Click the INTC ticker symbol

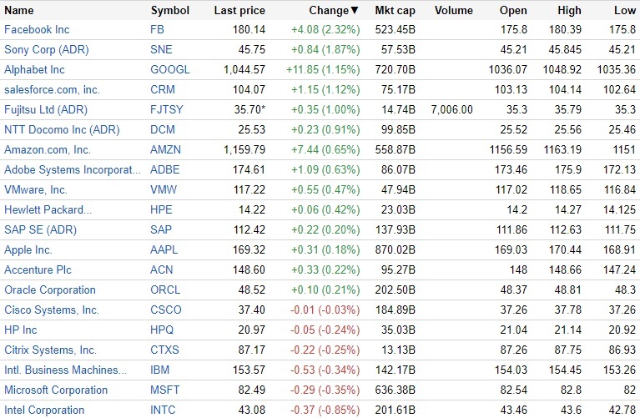coord(164,410)
